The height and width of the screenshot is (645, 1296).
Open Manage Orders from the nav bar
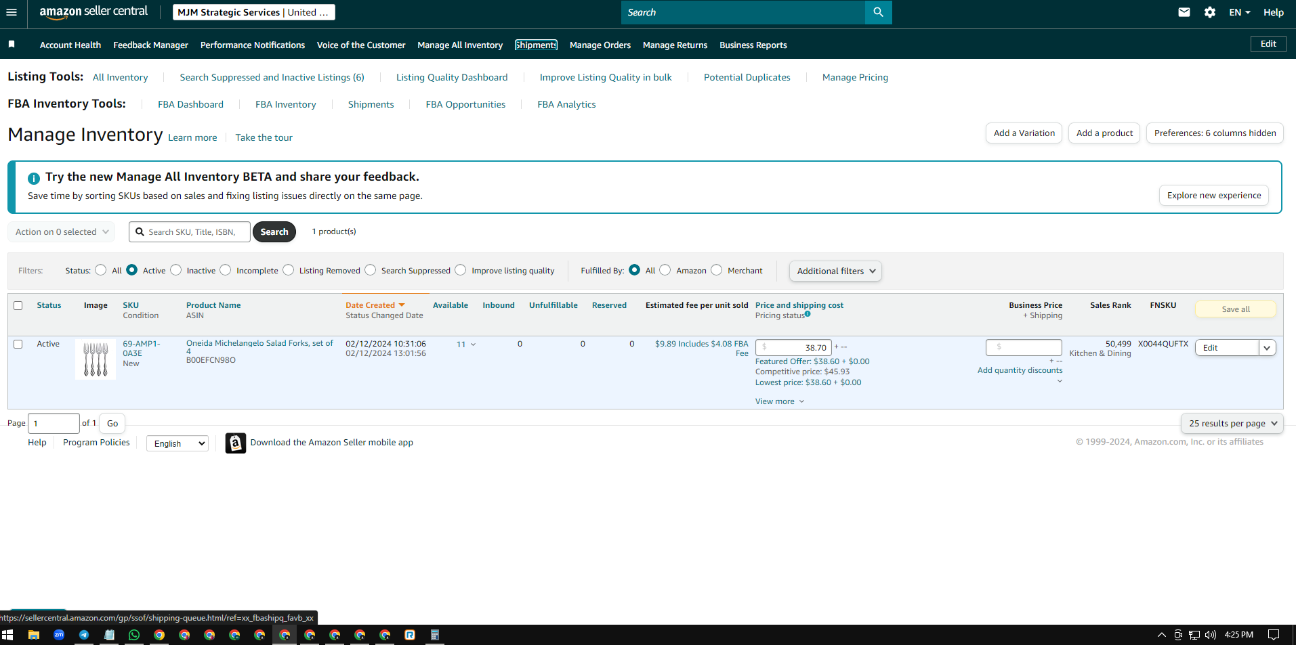tap(600, 45)
